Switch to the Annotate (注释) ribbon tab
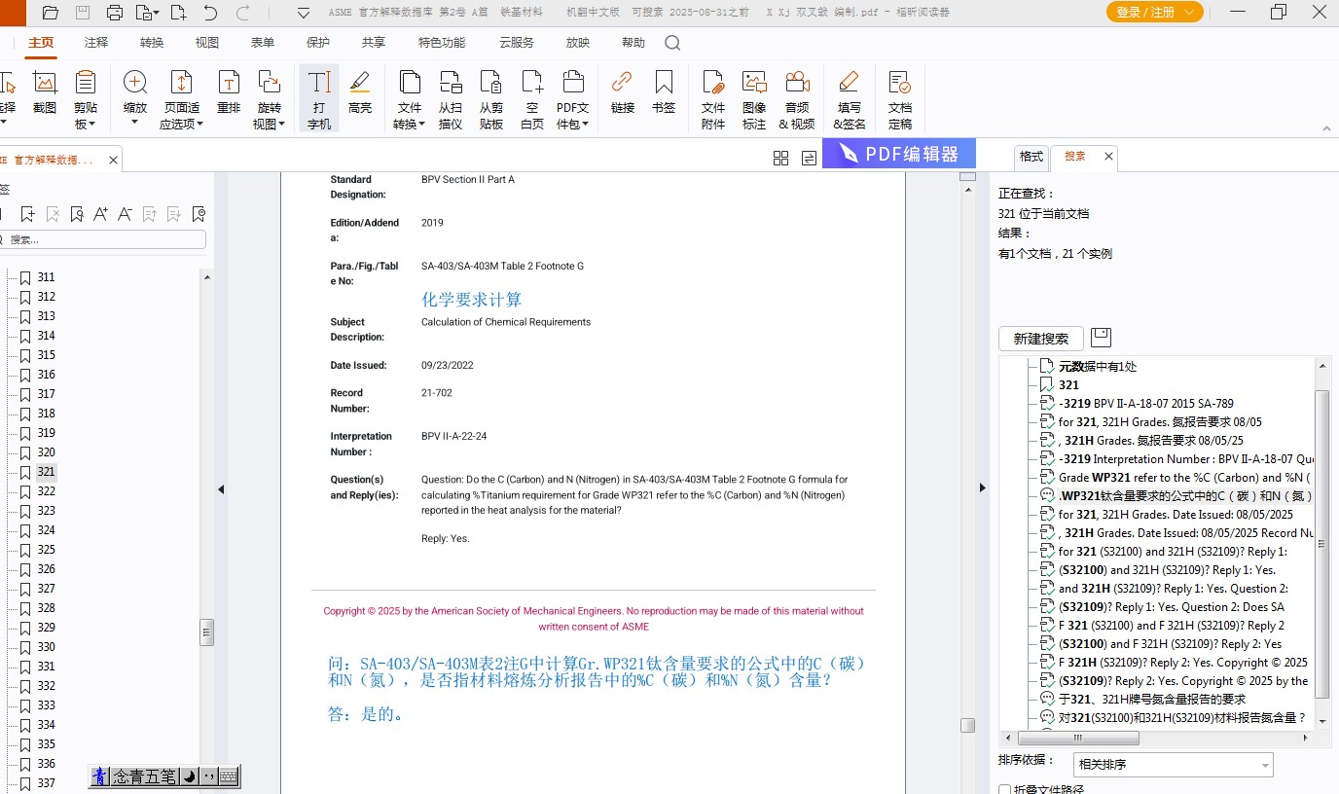This screenshot has height=794, width=1339. coord(96,43)
